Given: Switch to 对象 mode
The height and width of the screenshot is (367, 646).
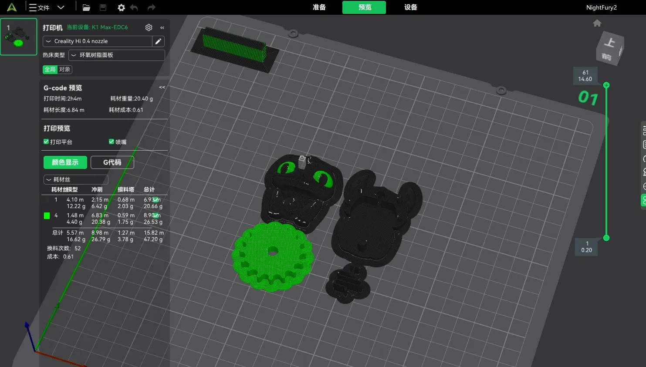Looking at the screenshot, I should [65, 69].
